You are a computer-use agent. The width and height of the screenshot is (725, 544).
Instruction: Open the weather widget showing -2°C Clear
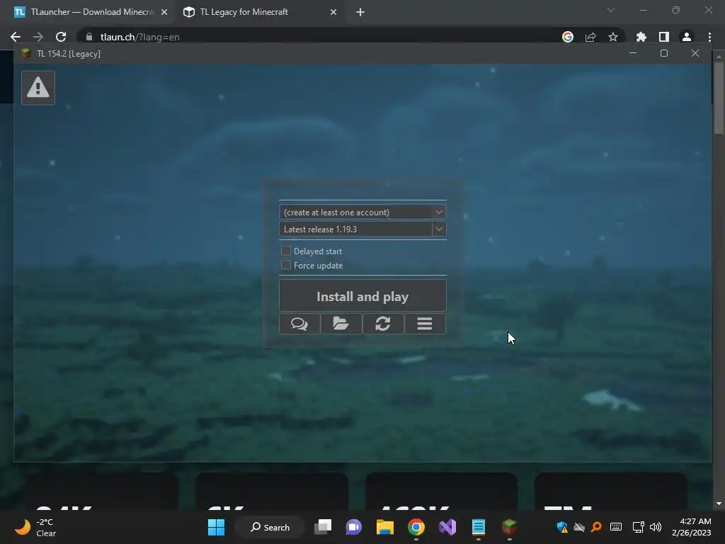point(35,527)
